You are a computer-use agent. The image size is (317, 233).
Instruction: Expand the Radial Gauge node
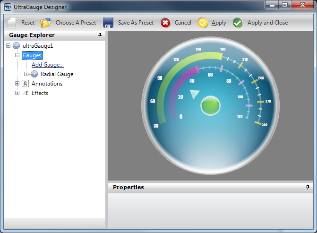[26, 74]
